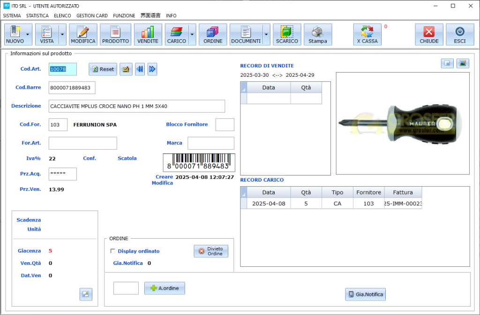Enable the Display ordinato checkbox
Image resolution: width=480 pixels, height=315 pixels.
point(112,251)
